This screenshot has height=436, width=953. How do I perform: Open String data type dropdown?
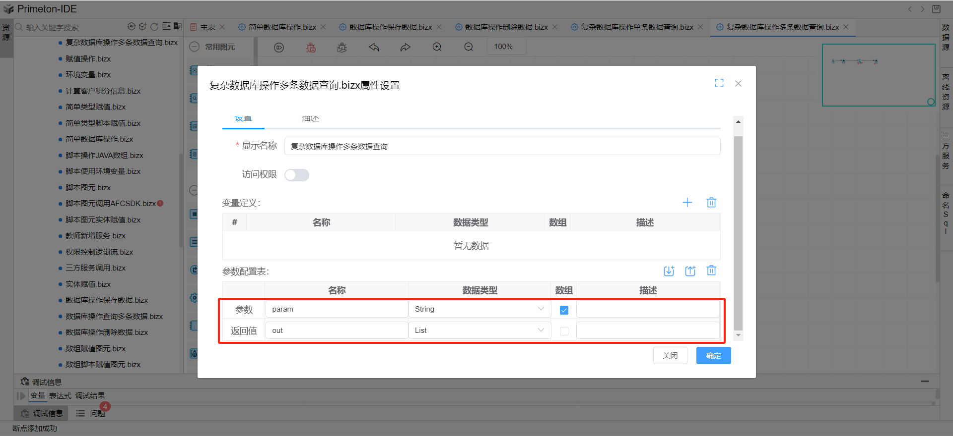tap(479, 309)
